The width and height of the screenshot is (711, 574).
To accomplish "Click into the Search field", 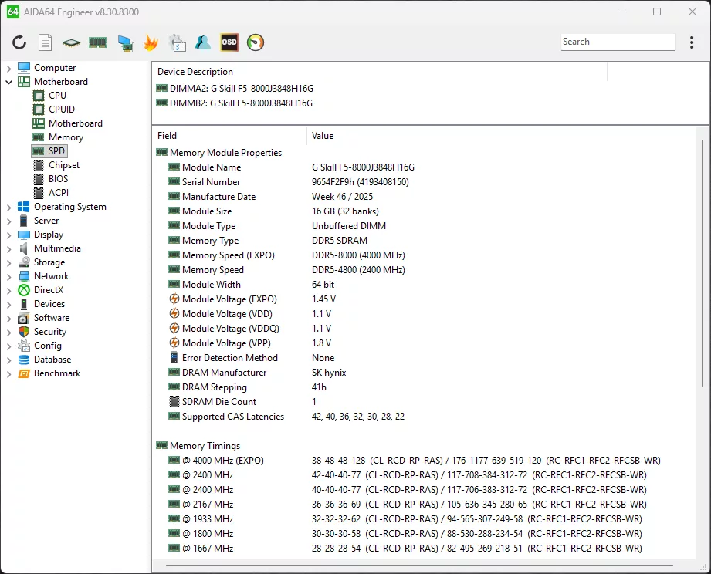I will [618, 42].
